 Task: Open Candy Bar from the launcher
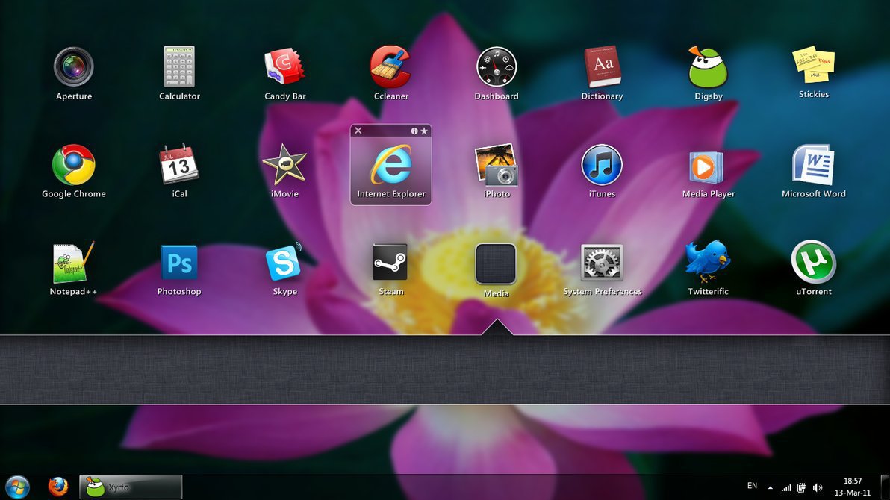[284, 66]
